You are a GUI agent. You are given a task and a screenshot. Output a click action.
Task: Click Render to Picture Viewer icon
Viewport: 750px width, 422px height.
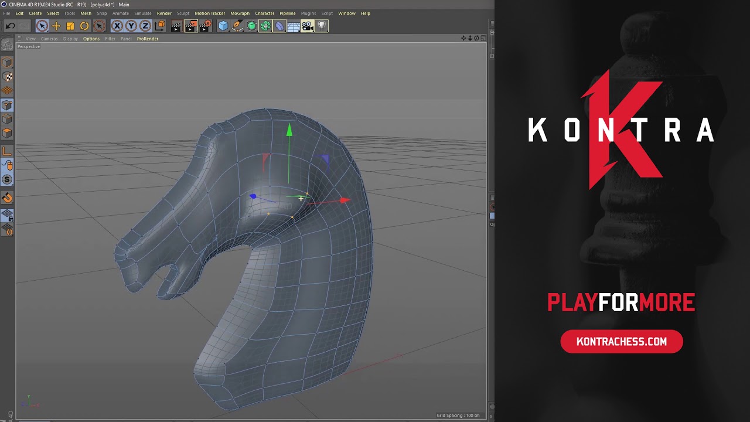191,26
